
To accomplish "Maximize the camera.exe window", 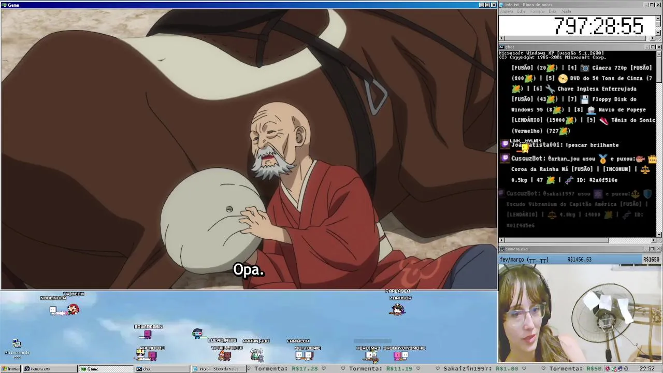I will (x=653, y=249).
